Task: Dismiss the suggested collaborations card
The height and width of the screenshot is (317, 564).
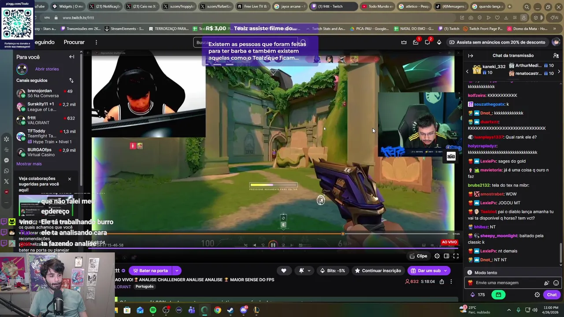Action: pos(69,179)
